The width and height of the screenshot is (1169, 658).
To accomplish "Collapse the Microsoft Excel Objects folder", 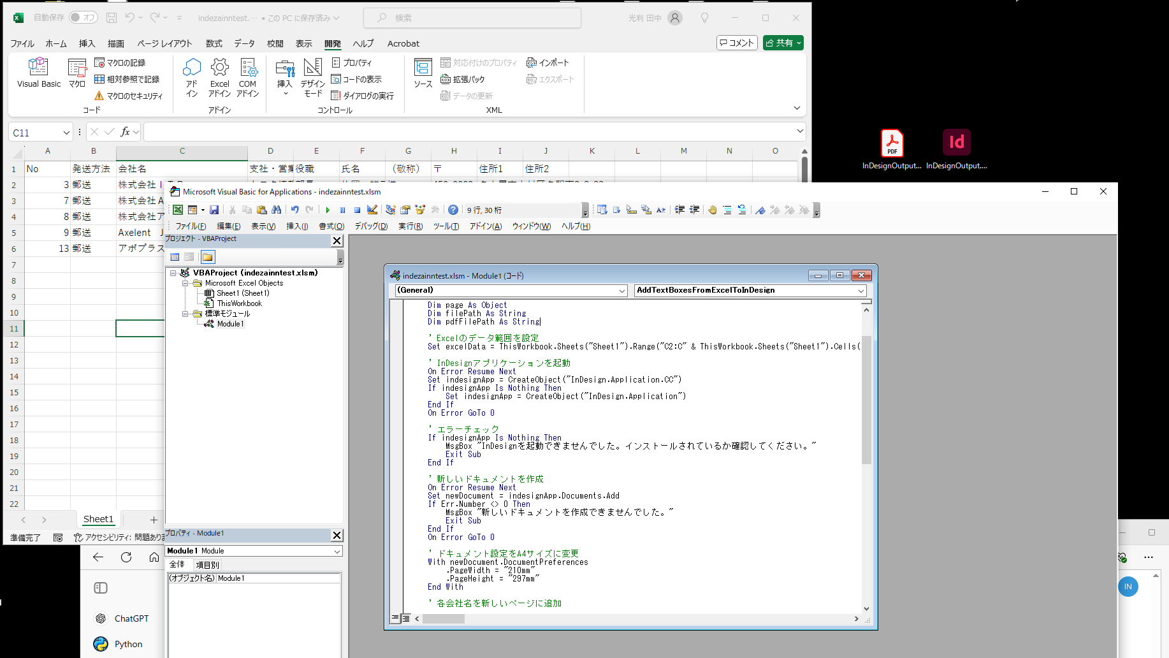I will [x=185, y=283].
